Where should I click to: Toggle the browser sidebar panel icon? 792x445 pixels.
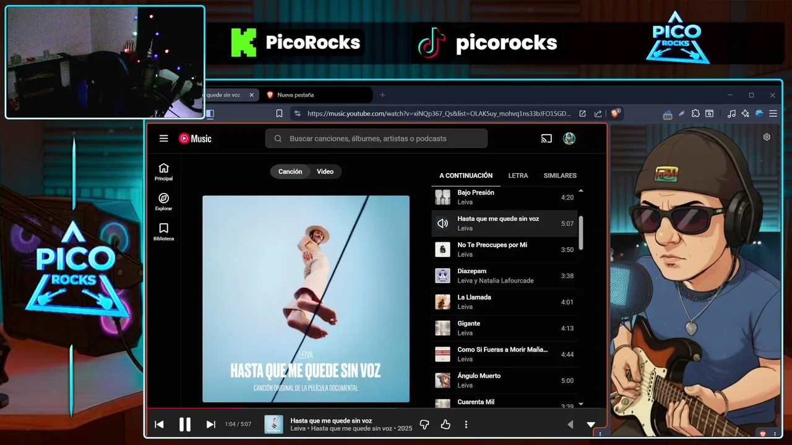pos(210,114)
